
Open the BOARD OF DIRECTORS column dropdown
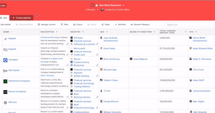pyautogui.click(x=154, y=32)
